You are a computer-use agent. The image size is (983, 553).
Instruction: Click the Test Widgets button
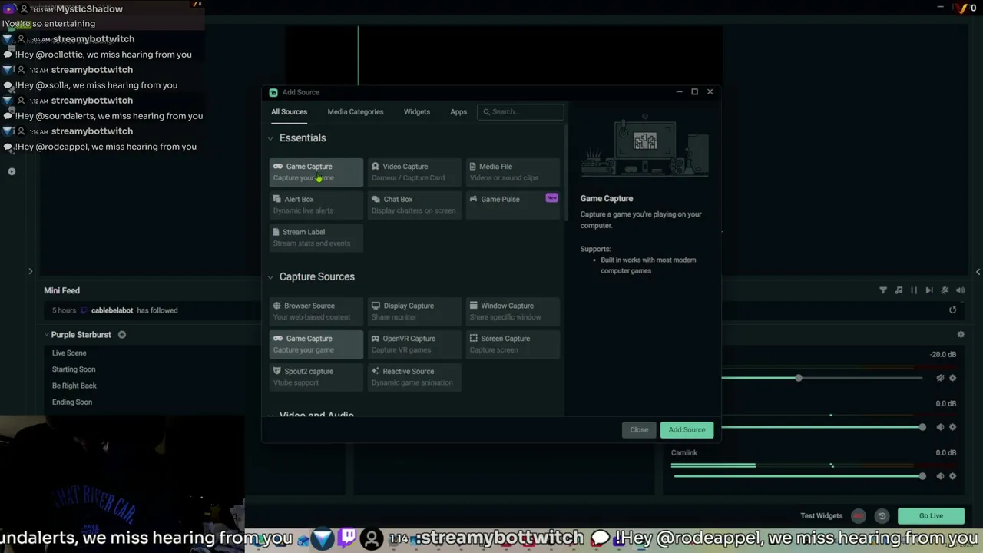coord(822,516)
